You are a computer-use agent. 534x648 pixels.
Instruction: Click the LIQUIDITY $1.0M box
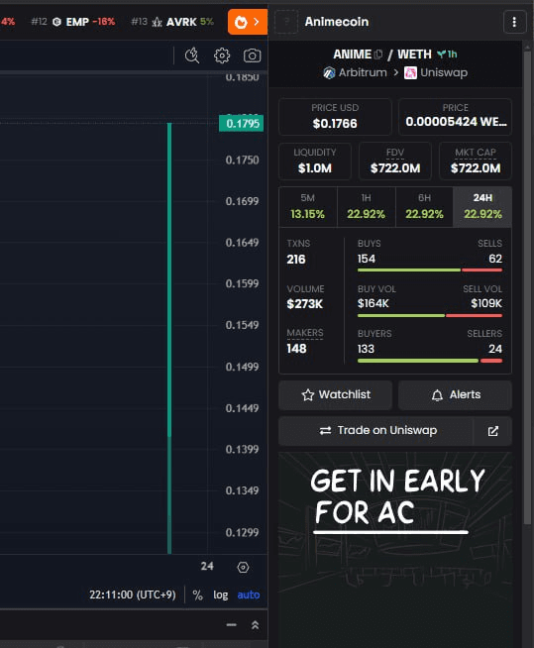(315, 162)
